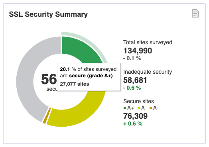Viewport: 209px width, 147px height.
Task: Click the green - 0.6 % change value
Action: coord(132,88)
